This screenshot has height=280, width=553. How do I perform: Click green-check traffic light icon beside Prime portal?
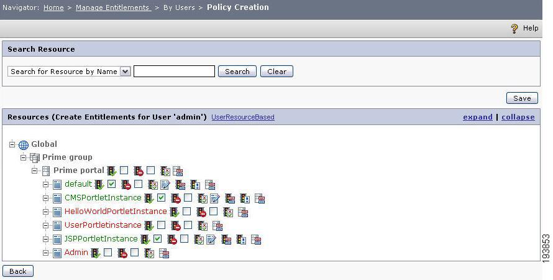(112, 171)
